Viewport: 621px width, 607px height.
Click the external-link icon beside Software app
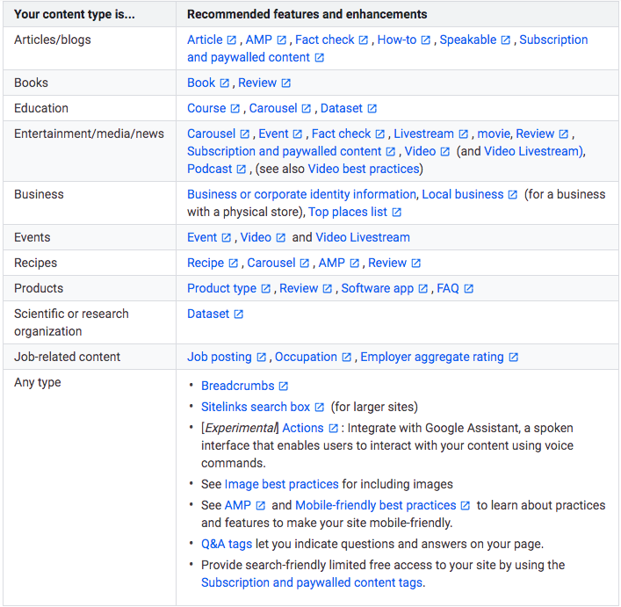coord(423,289)
